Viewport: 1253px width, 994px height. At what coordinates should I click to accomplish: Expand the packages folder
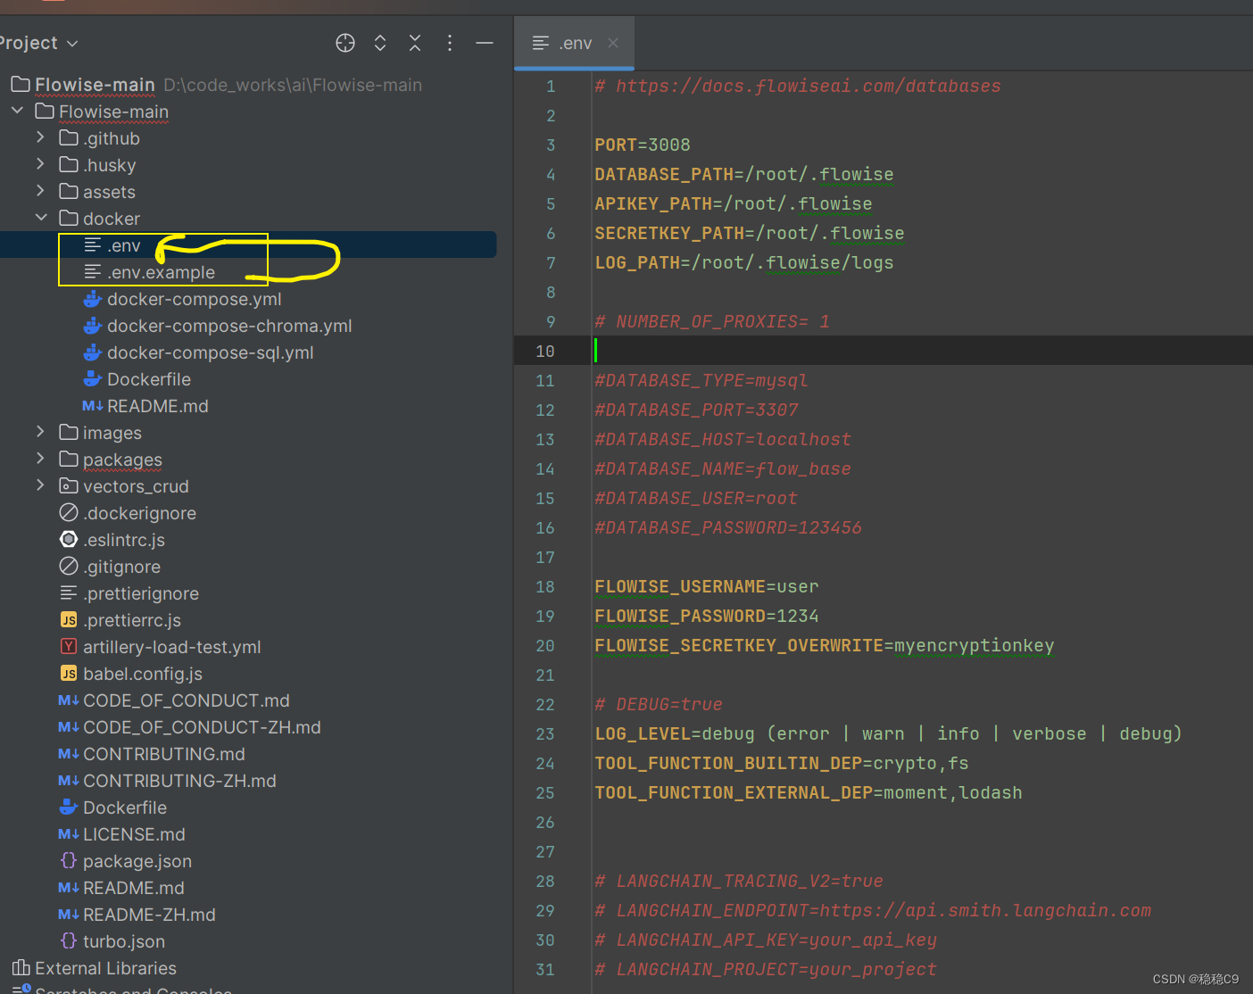click(40, 459)
